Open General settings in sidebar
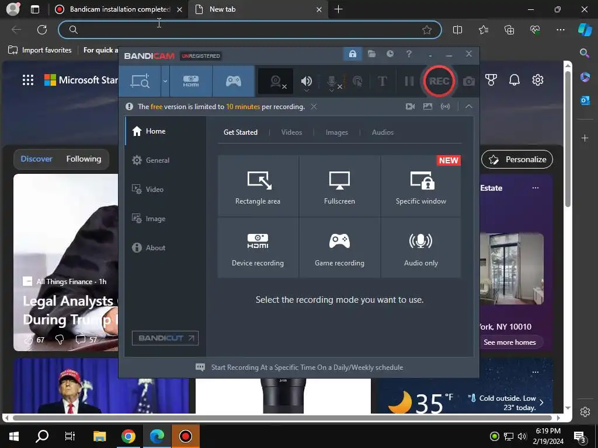This screenshot has height=448, width=598. 165,160
